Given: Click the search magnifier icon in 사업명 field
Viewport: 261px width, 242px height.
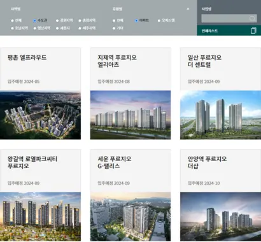Looking at the screenshot, I should point(252,18).
